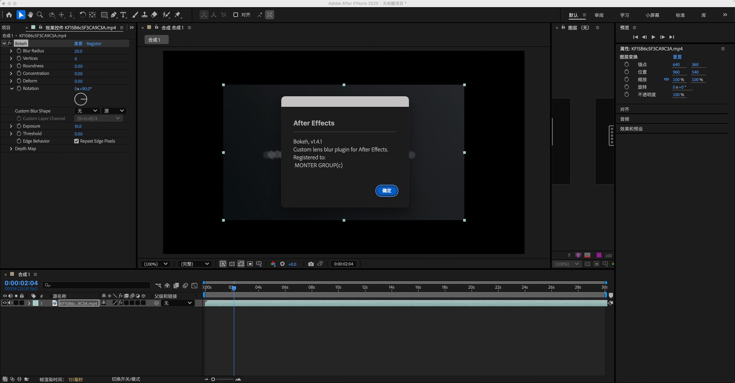
Task: Select the Type text tool
Action: click(x=123, y=15)
